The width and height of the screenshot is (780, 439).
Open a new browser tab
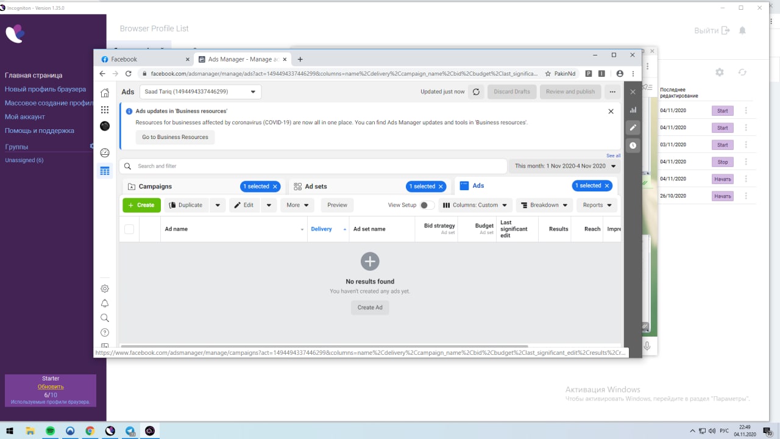click(300, 59)
